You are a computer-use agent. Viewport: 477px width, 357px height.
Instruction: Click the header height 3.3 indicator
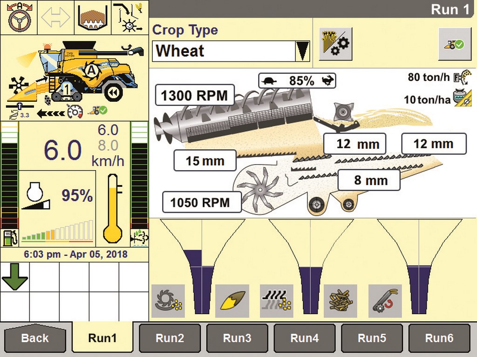tap(20, 111)
